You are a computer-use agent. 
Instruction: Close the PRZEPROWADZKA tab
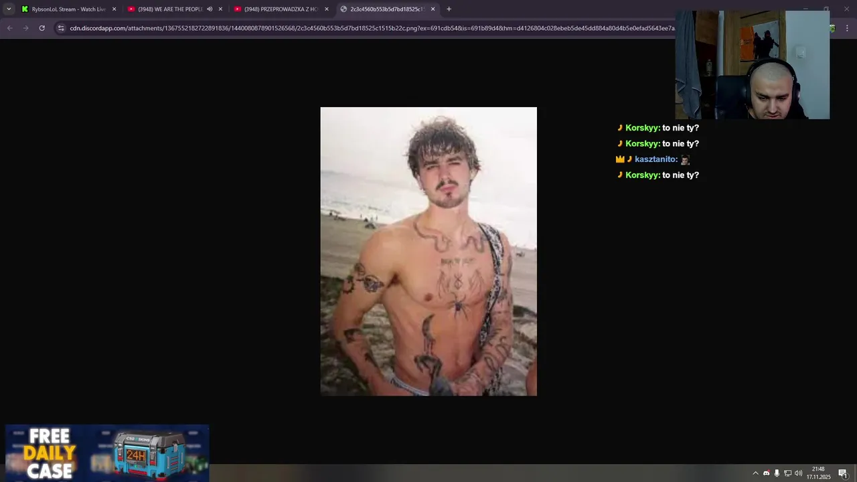(327, 9)
